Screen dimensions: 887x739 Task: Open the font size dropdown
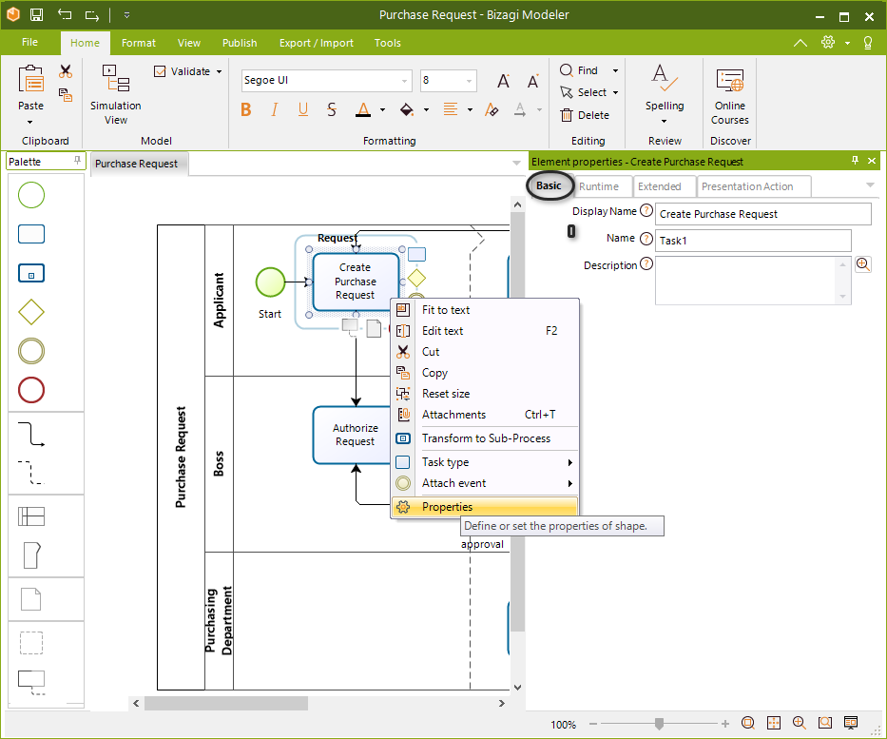(469, 81)
